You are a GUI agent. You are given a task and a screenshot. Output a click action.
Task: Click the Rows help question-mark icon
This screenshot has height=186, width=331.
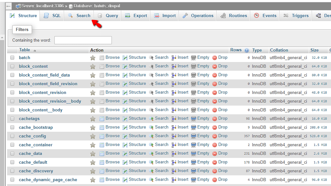[247, 50]
